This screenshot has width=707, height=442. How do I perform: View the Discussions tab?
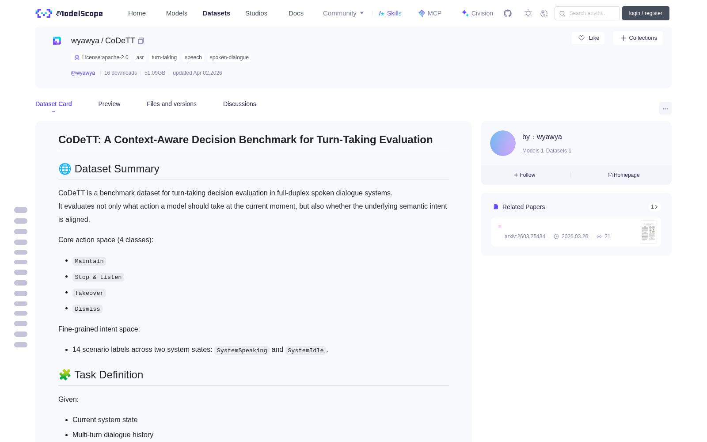pyautogui.click(x=239, y=104)
